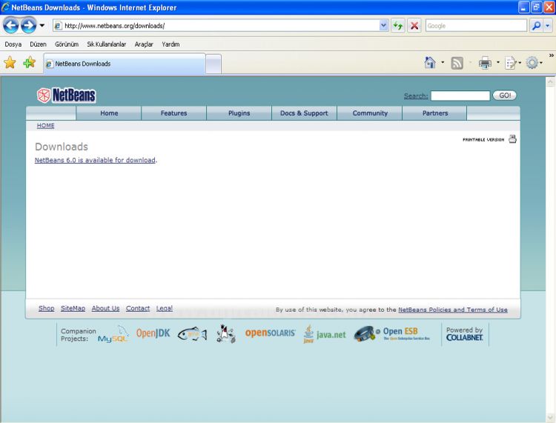Select the NetBeans Downloads tab
The height and width of the screenshot is (423, 556).
tap(125, 64)
